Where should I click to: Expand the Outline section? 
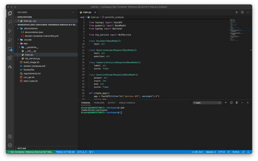click(x=21, y=149)
